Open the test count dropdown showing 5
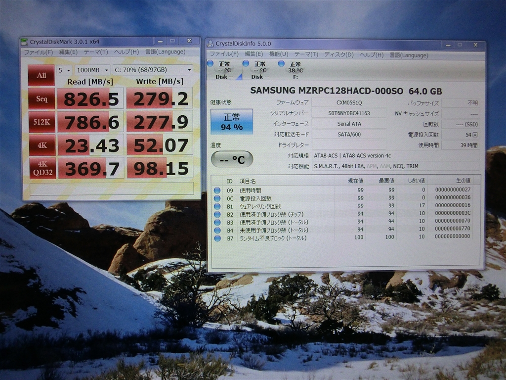This screenshot has height=380, width=506. [x=64, y=70]
